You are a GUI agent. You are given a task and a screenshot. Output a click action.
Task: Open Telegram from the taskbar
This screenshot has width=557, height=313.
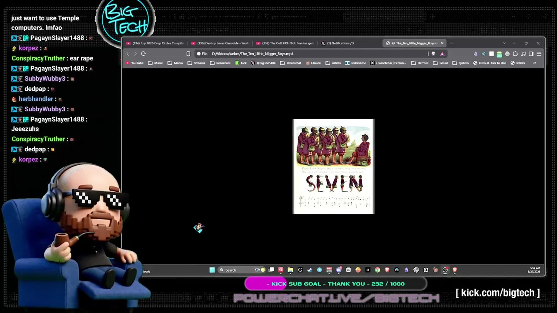point(319,270)
